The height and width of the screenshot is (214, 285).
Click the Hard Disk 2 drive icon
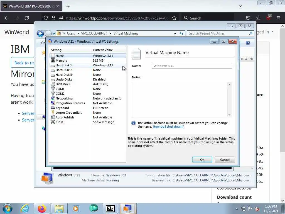53,70
